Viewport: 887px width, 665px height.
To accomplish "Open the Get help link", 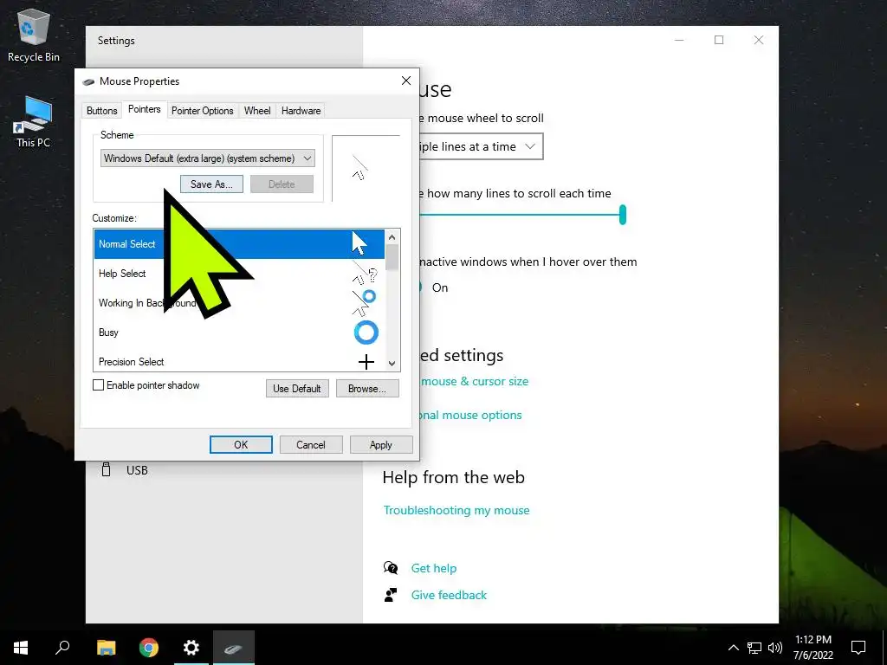I will tap(434, 568).
